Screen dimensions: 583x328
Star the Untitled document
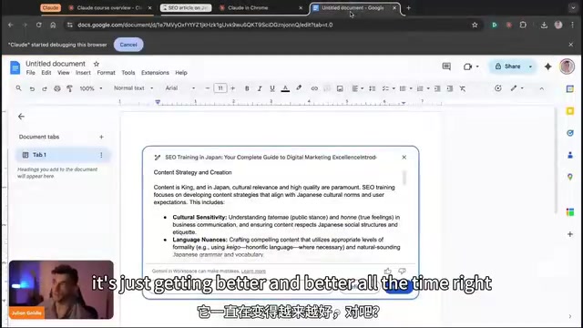tap(97, 64)
